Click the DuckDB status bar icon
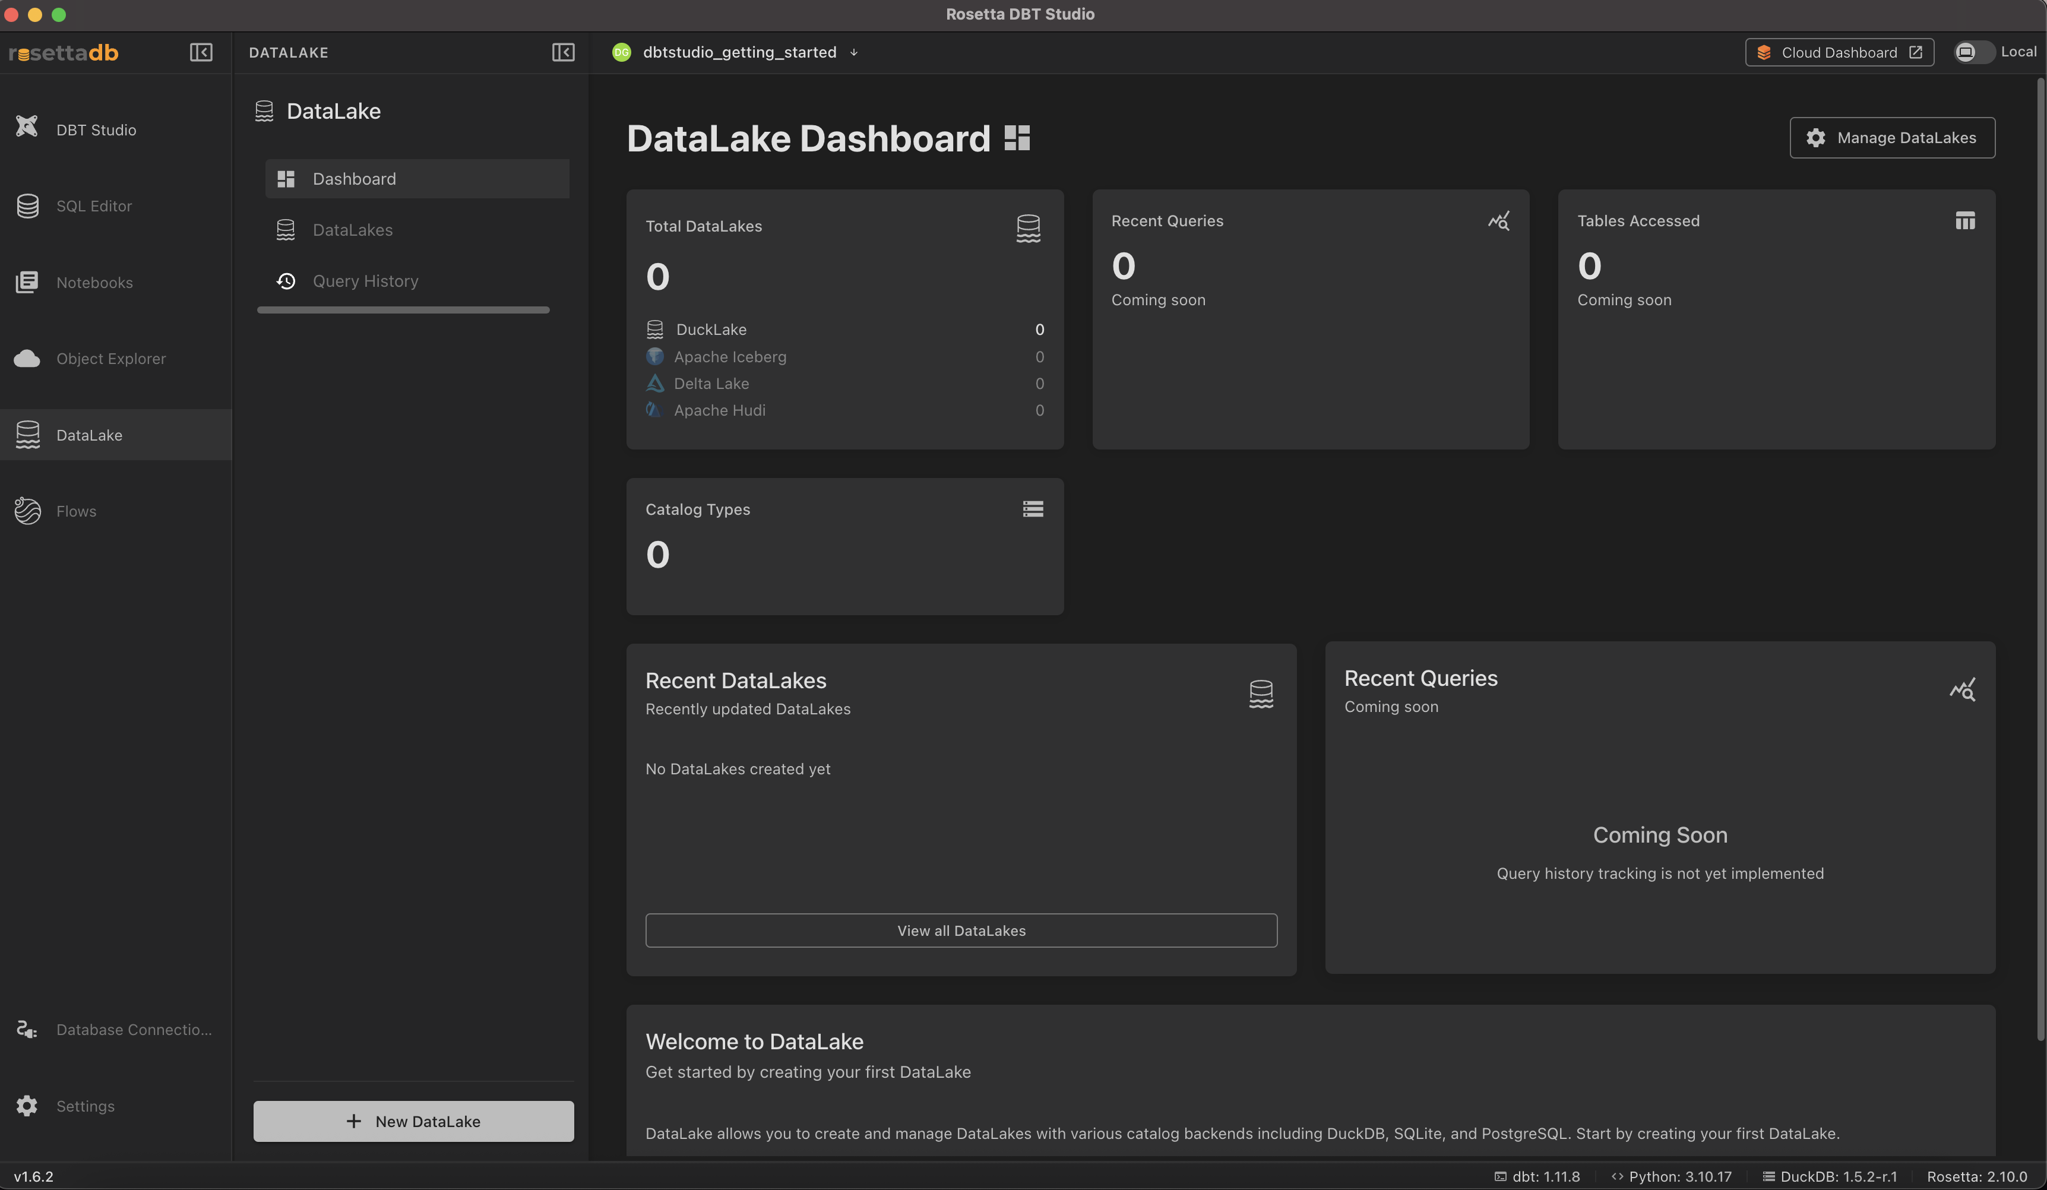The width and height of the screenshot is (2047, 1190). coord(1768,1176)
